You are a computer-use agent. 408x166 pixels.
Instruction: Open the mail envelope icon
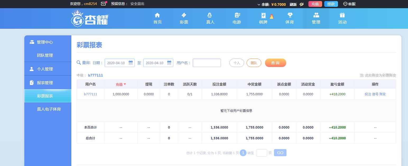tap(103, 4)
